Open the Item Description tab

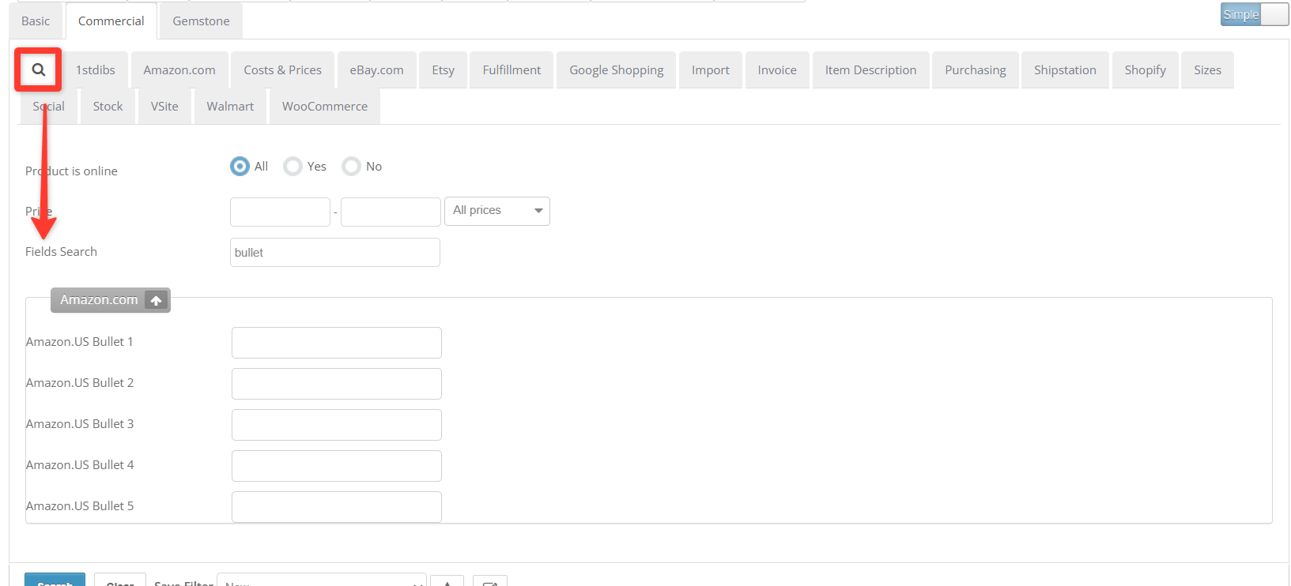871,70
